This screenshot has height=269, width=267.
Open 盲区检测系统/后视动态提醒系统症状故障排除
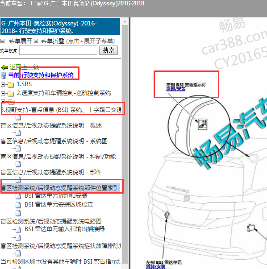point(61,246)
